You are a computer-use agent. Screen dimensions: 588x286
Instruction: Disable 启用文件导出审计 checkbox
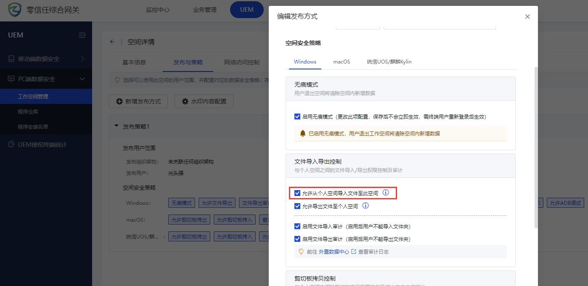point(297,239)
